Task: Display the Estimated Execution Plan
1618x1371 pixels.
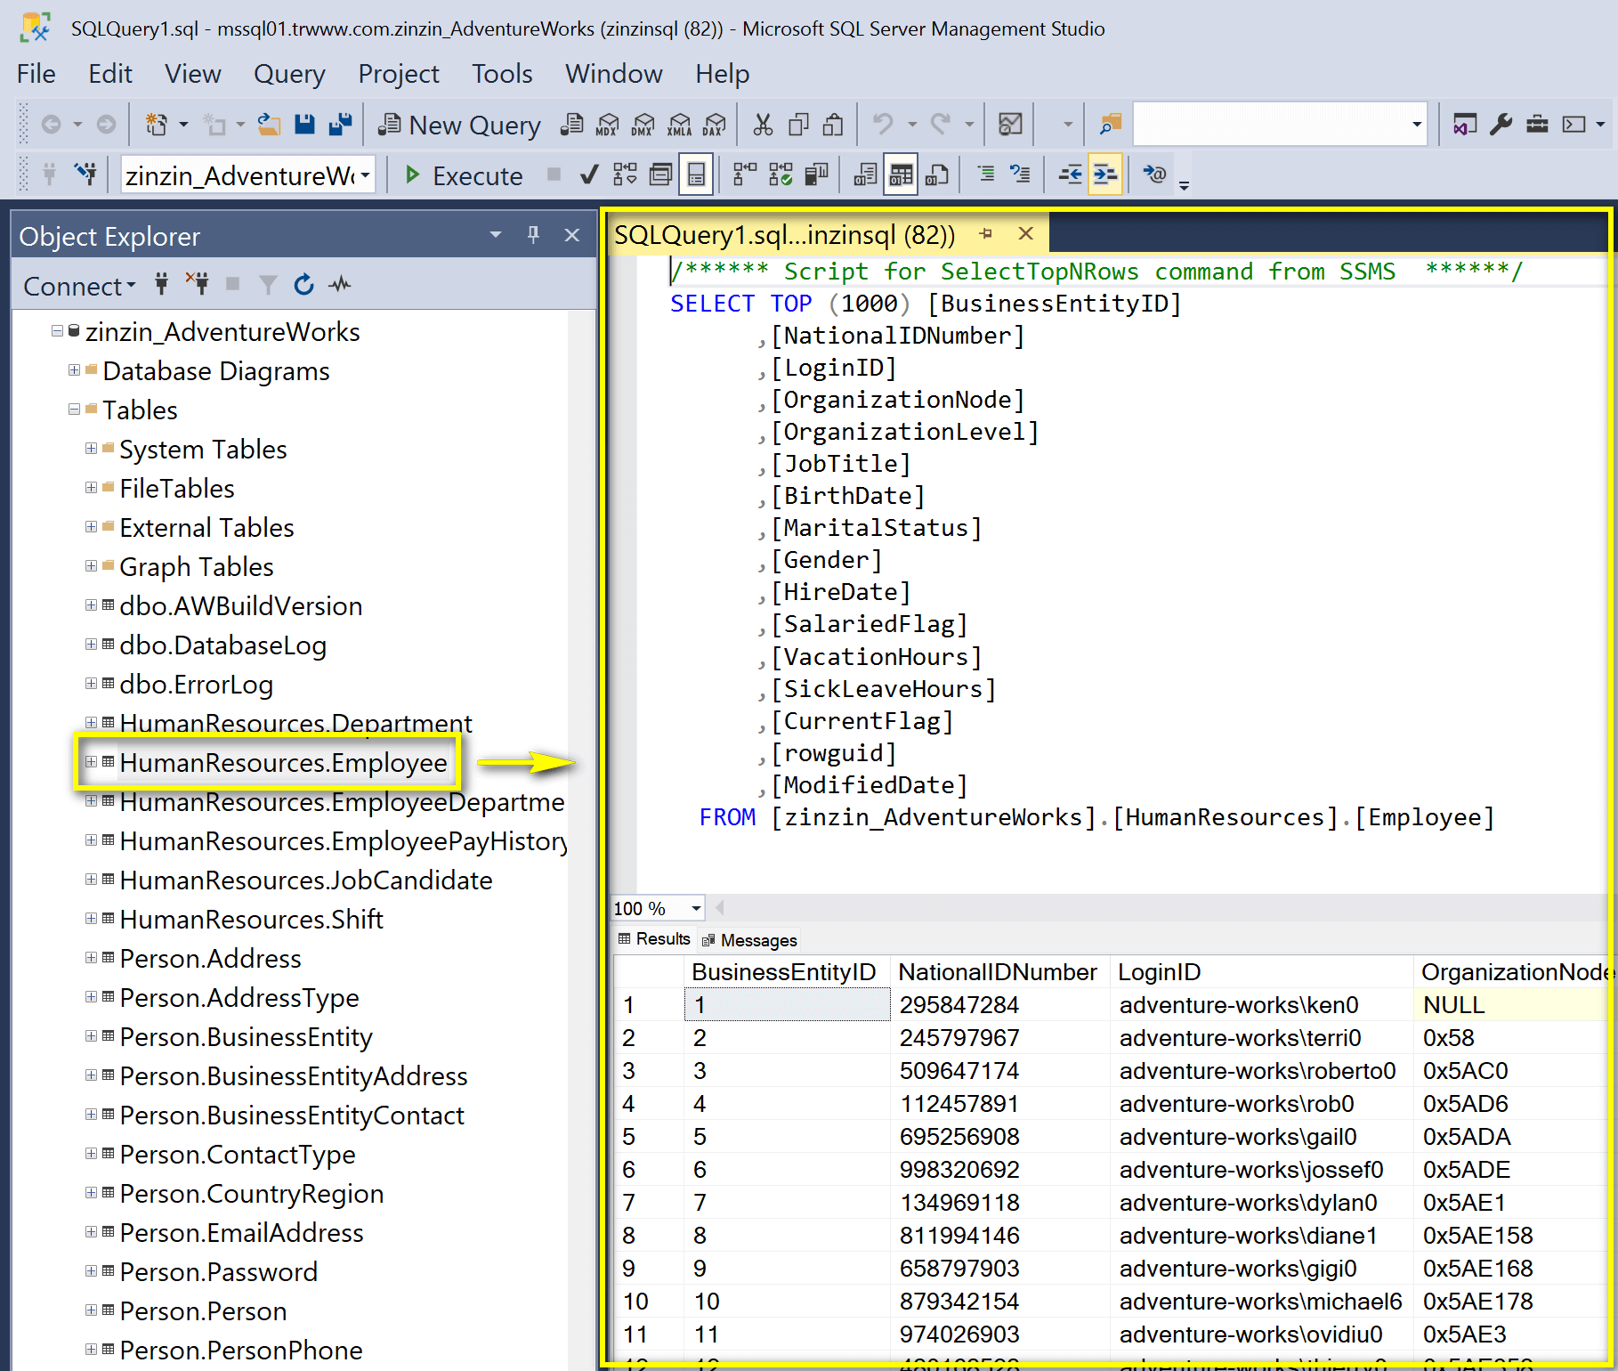Action: 625,174
